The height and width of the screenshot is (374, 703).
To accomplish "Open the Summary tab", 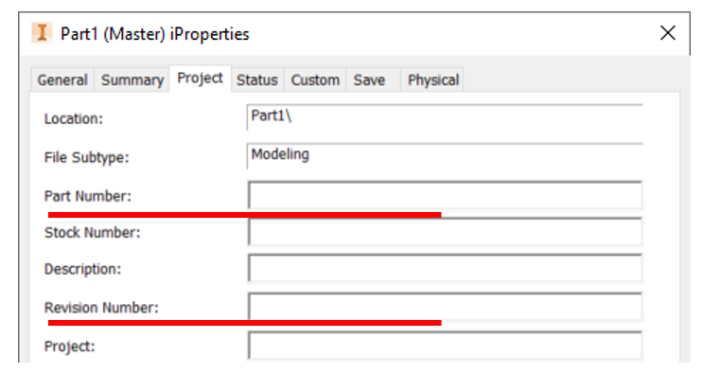I will tap(132, 80).
